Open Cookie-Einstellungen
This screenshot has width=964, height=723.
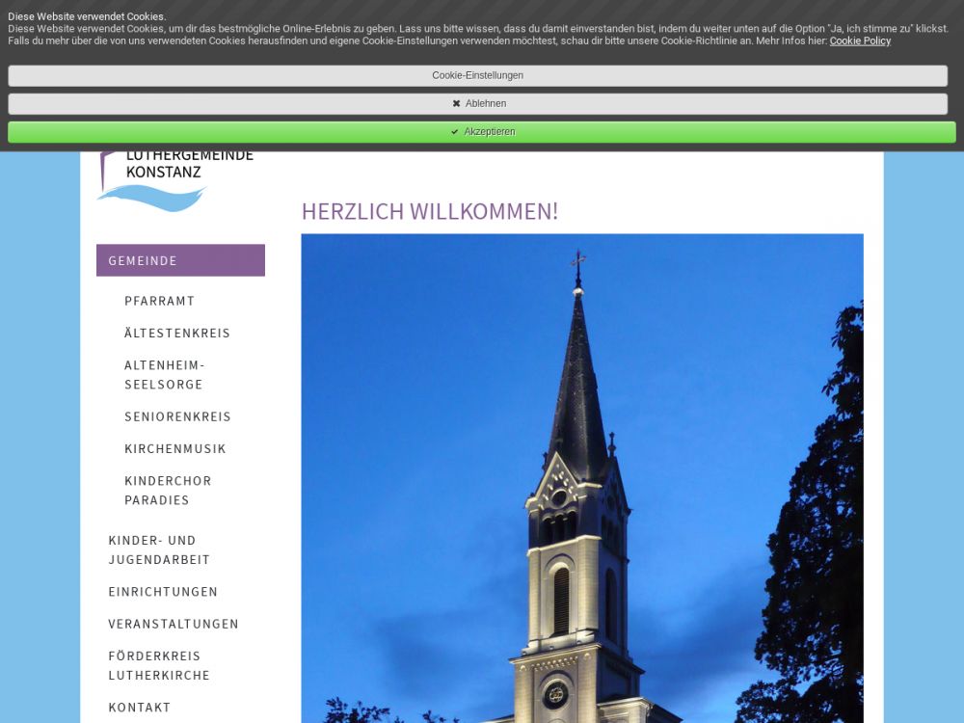point(478,76)
